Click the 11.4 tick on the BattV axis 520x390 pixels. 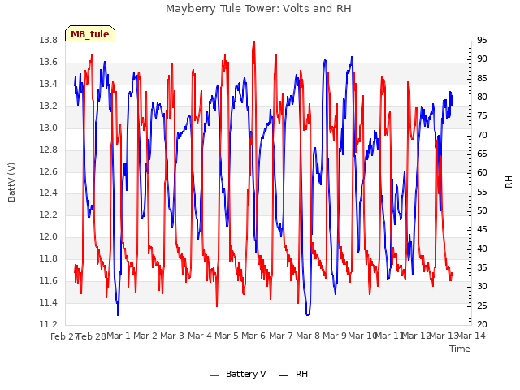click(49, 303)
